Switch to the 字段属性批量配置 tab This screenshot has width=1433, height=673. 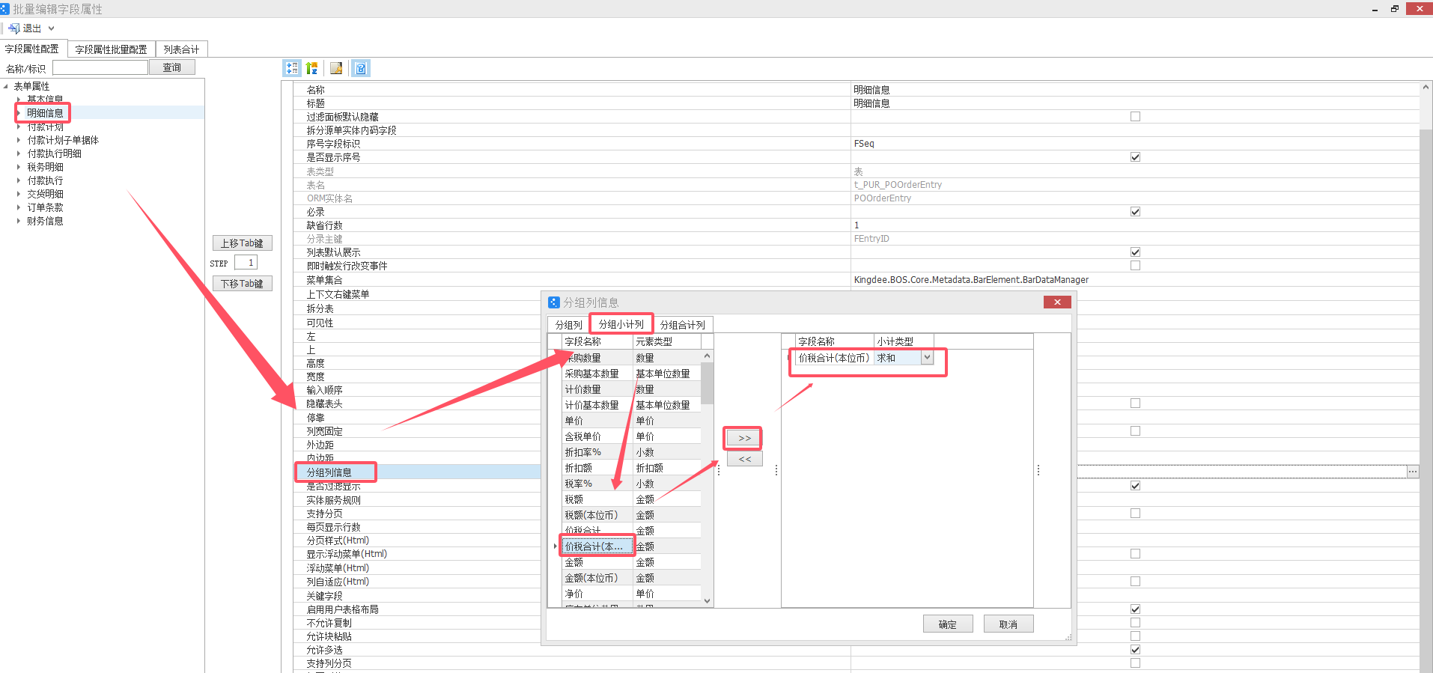(x=111, y=49)
